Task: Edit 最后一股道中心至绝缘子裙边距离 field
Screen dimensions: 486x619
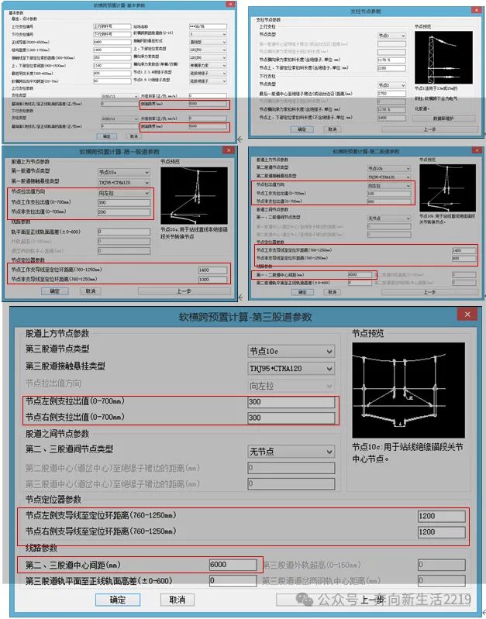Action: pos(391,94)
